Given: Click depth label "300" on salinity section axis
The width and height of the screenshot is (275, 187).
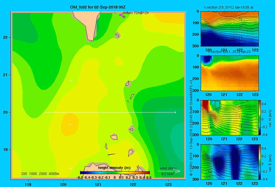Looking at the screenshot, I should [196, 90].
